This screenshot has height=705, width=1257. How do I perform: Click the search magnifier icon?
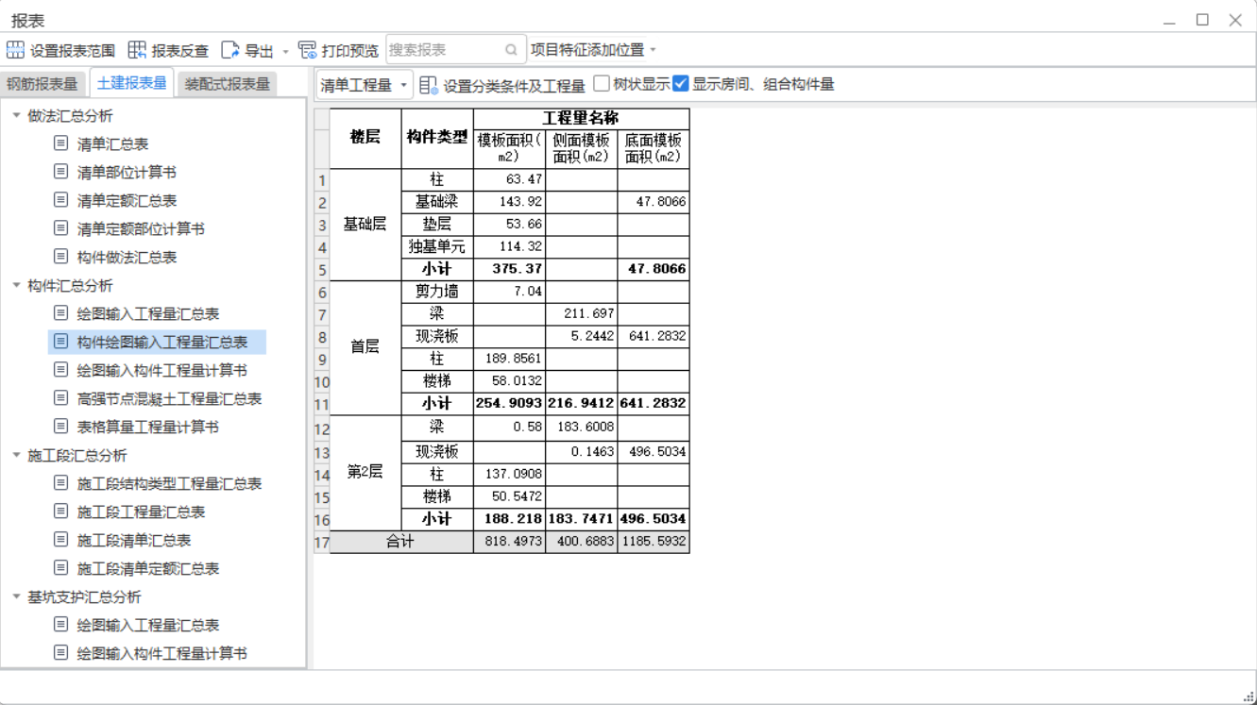coord(511,50)
